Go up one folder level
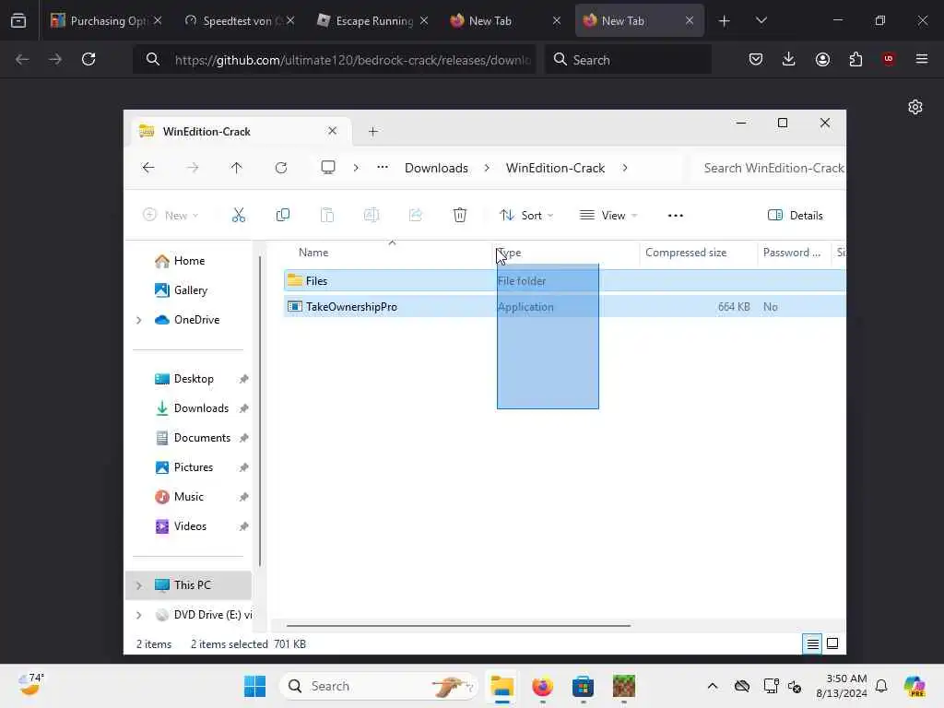This screenshot has height=708, width=944. click(x=237, y=168)
